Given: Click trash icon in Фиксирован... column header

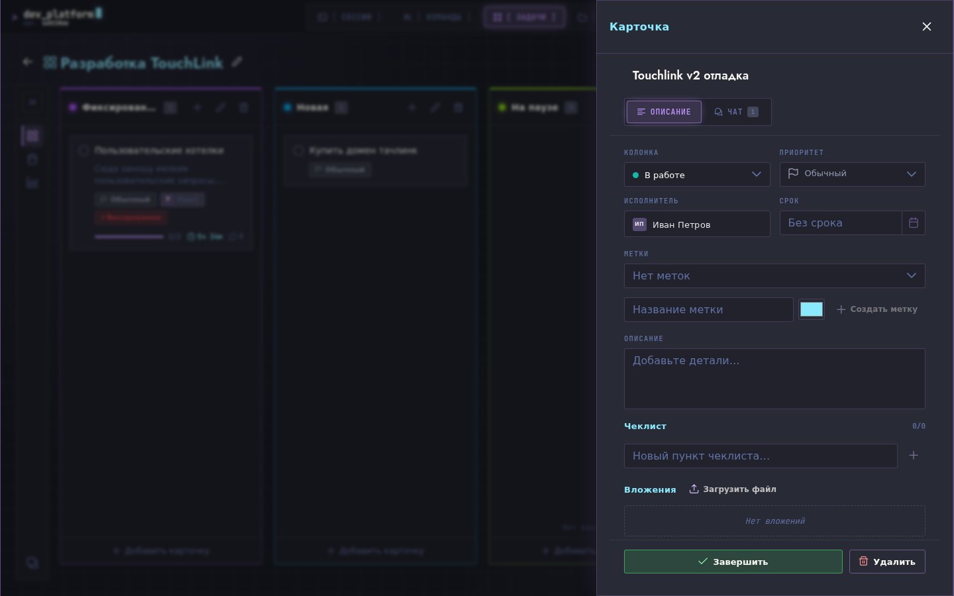Looking at the screenshot, I should click(x=243, y=107).
